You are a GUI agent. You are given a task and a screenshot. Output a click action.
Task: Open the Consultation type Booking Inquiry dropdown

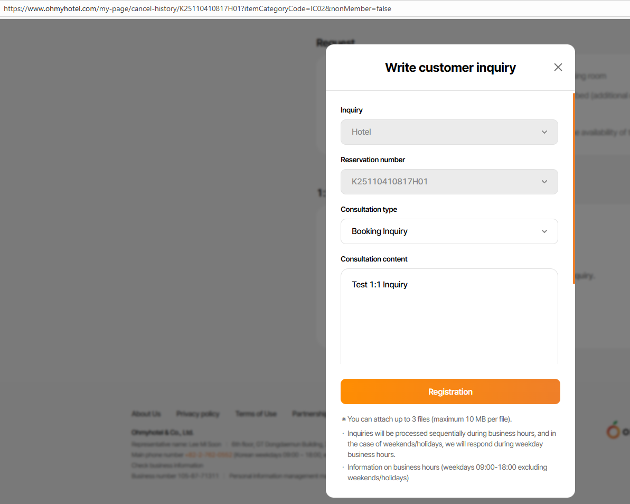point(449,231)
